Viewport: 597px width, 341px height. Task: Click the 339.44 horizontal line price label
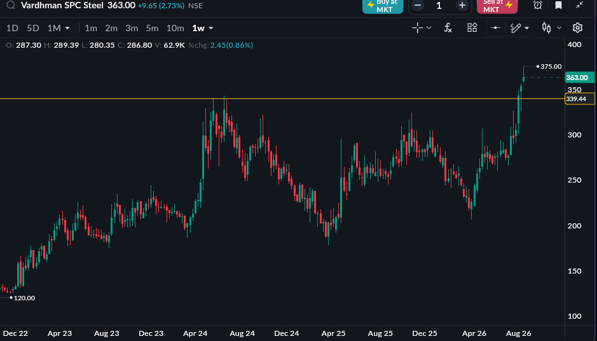[579, 99]
